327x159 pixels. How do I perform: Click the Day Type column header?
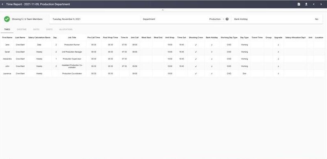tap(244, 37)
